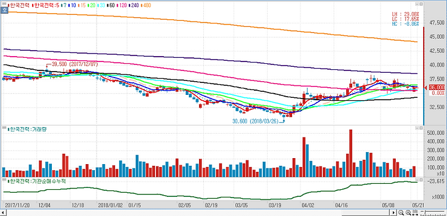This screenshot has width=447, height=216.
Task: Click the 45,000 price axis label
Action: coord(437,36)
